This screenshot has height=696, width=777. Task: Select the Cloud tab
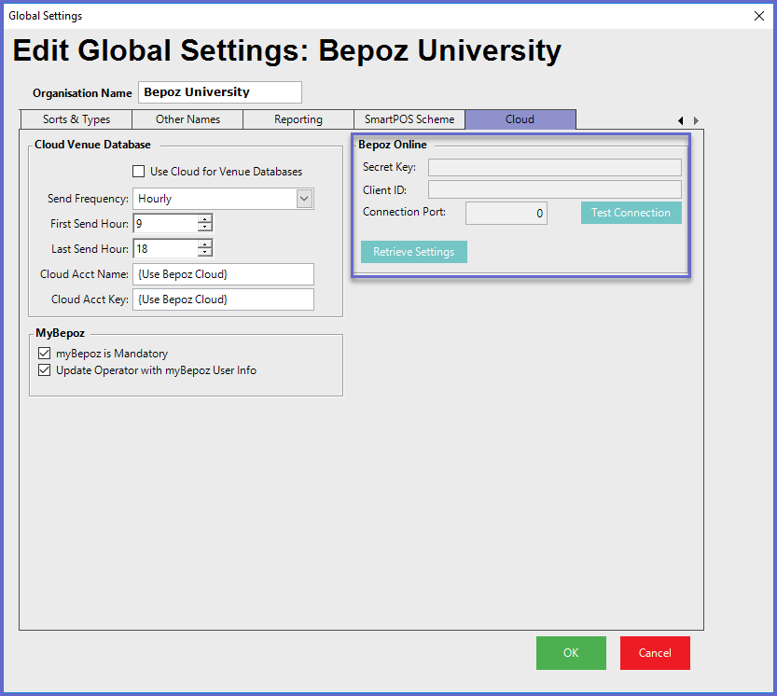(520, 119)
